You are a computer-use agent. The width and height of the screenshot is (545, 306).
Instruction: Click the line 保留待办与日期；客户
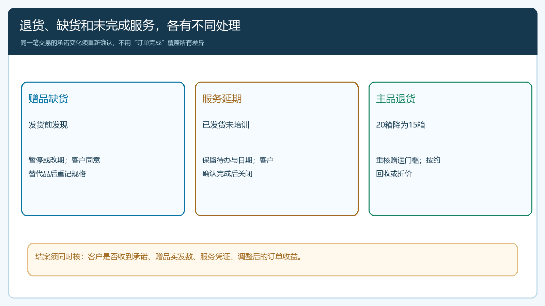click(x=238, y=160)
